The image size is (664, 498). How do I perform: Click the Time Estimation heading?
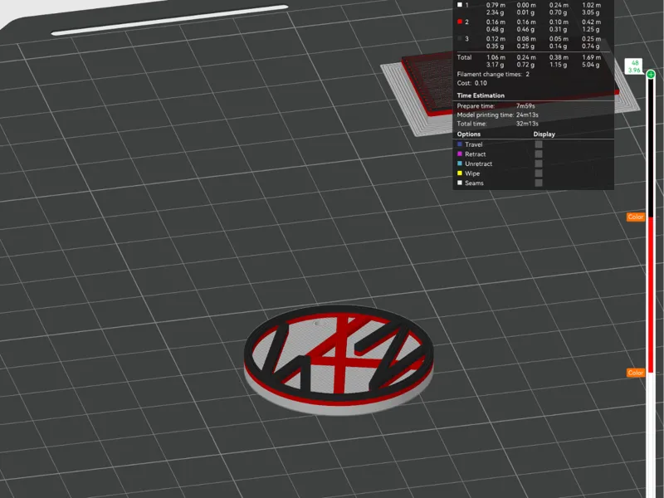[481, 95]
